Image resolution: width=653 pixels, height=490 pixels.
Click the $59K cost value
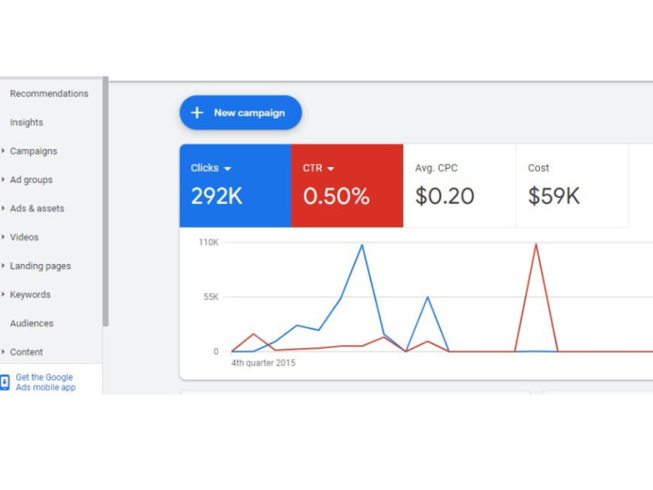(x=554, y=196)
